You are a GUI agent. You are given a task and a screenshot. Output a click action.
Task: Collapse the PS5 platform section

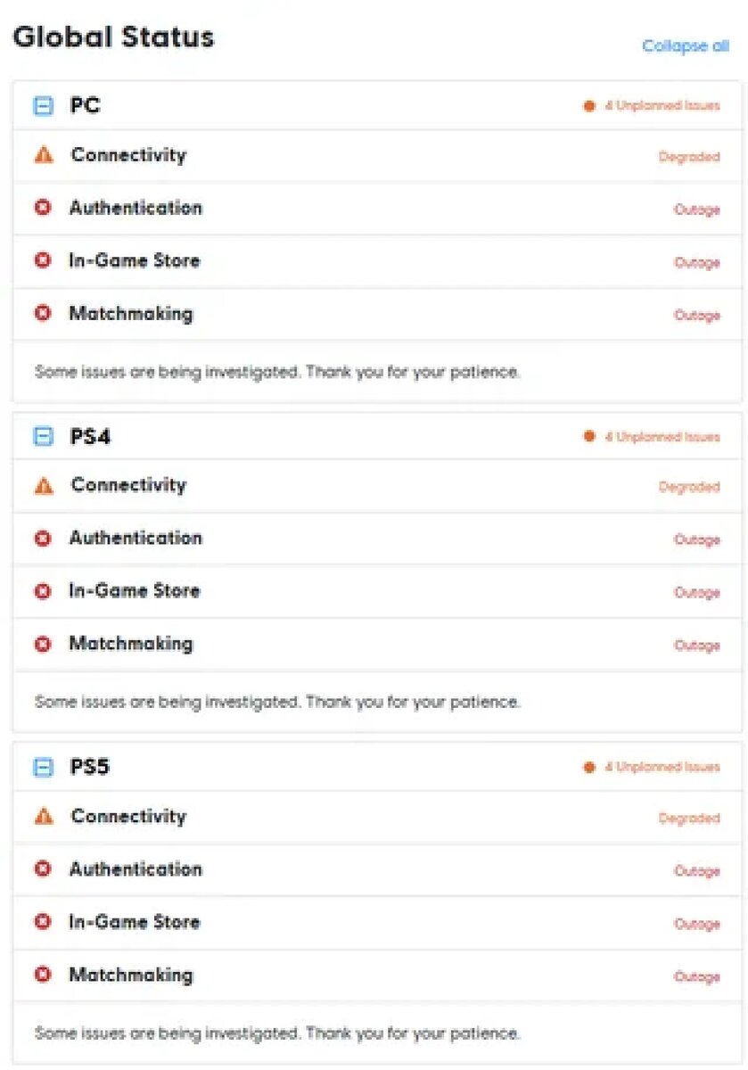point(44,768)
